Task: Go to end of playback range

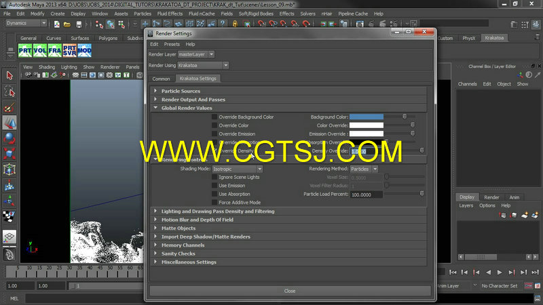Action: click(535, 272)
